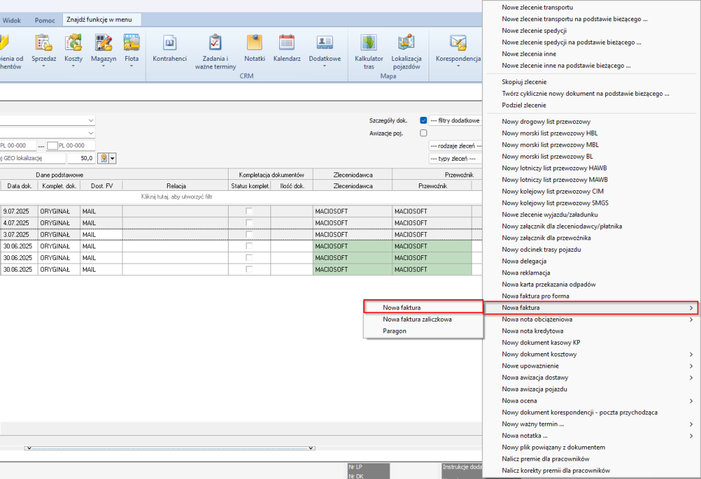The width and height of the screenshot is (701, 479).
Task: Expand the Dodatkowe ribbon dropdown
Action: [324, 66]
